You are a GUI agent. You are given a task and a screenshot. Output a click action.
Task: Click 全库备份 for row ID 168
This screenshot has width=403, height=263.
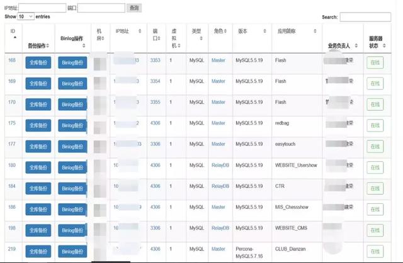pos(38,62)
